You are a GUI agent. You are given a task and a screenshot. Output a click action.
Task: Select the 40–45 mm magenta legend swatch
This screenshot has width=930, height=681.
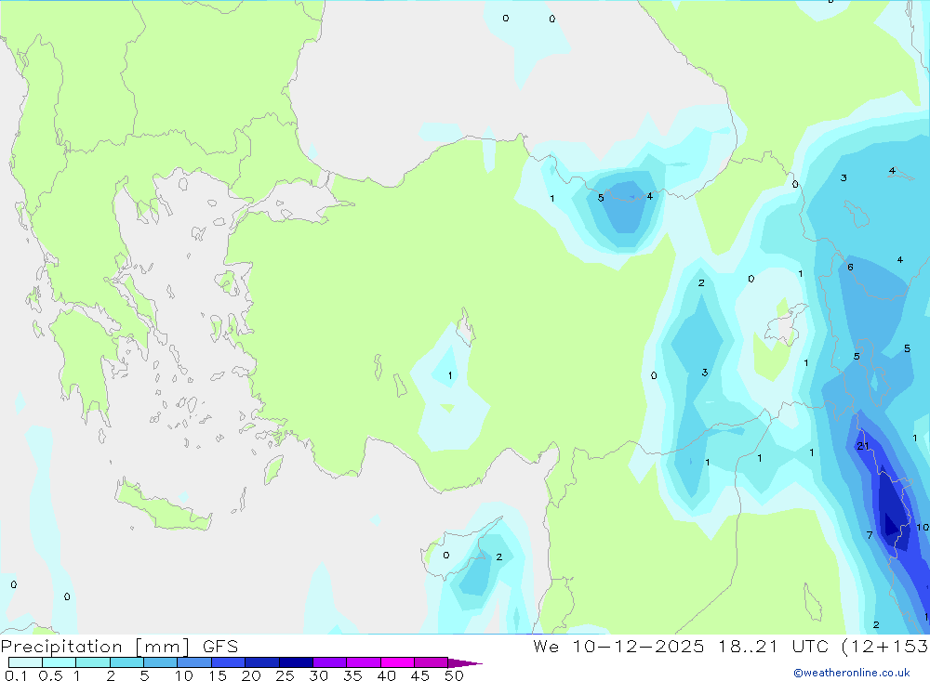coord(397,662)
